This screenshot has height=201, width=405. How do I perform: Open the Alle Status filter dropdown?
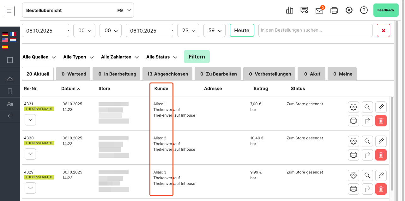(x=161, y=57)
